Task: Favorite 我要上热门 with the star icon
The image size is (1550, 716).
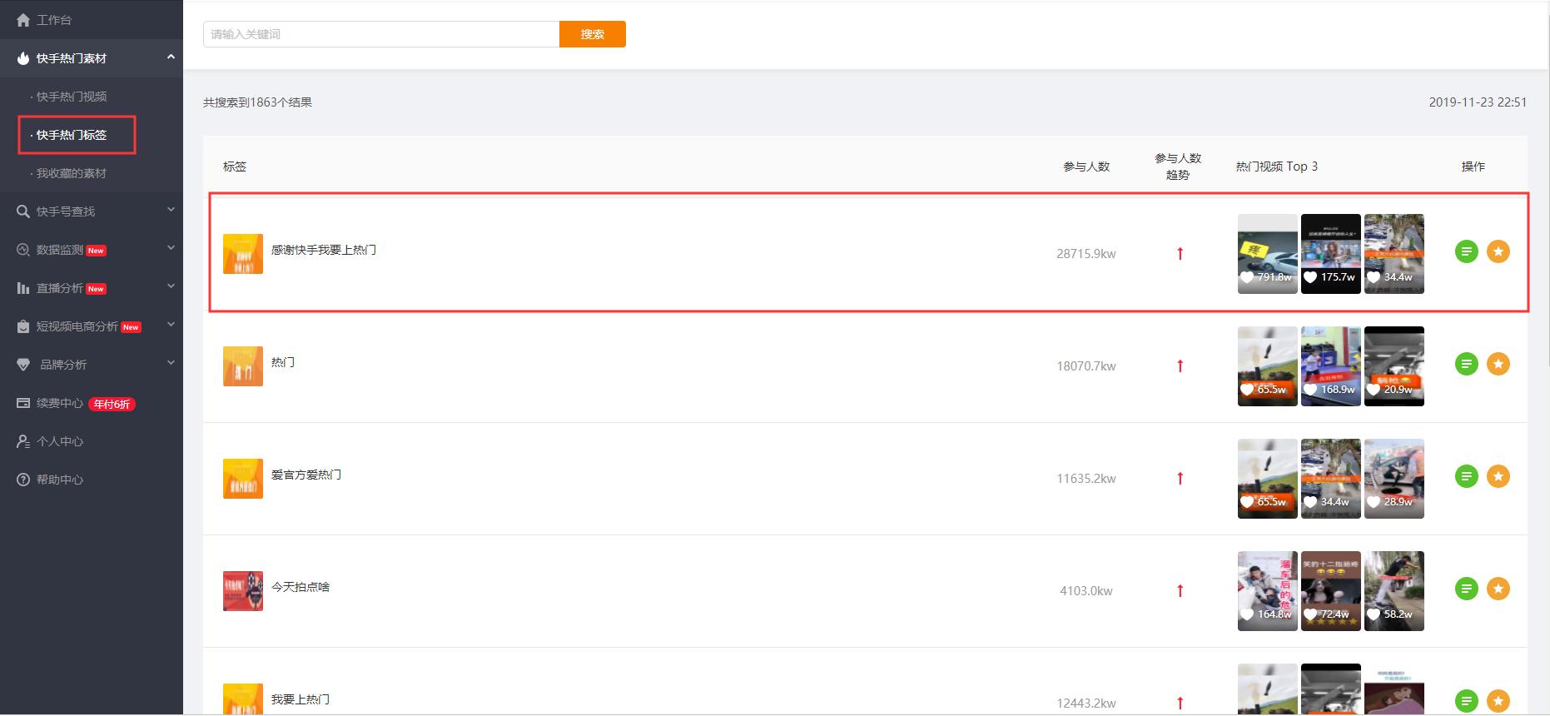Action: pos(1498,701)
